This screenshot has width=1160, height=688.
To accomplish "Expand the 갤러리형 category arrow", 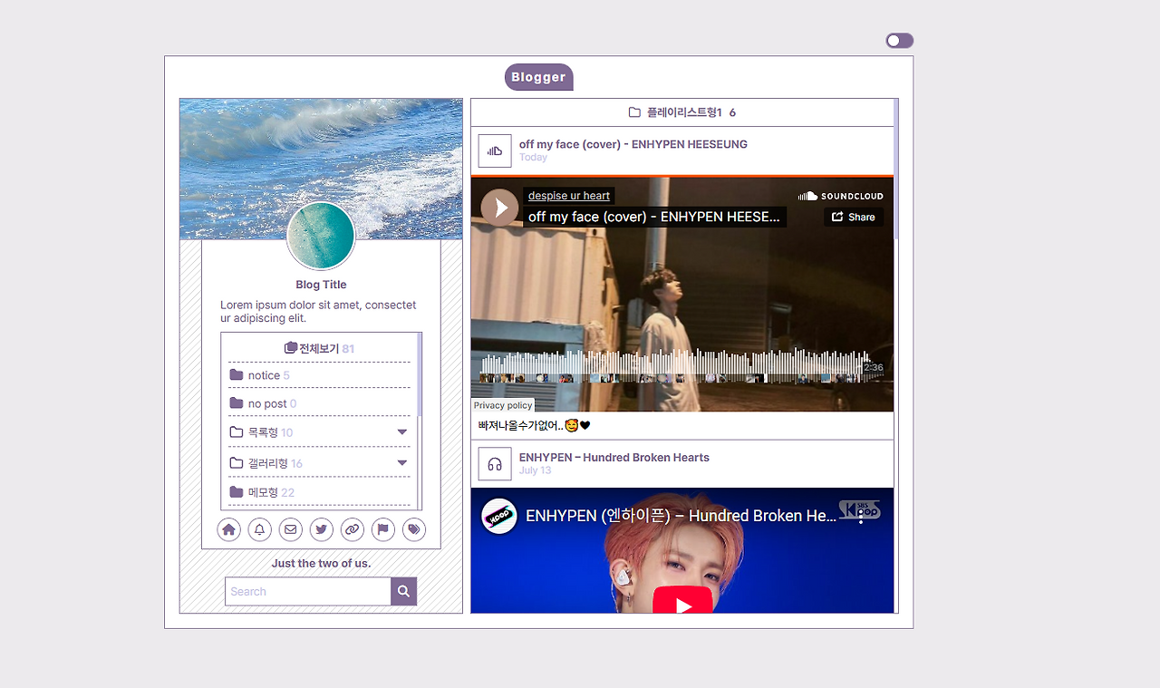I will tap(402, 463).
